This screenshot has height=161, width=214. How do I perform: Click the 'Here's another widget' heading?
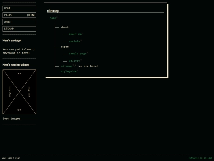coord(16,65)
